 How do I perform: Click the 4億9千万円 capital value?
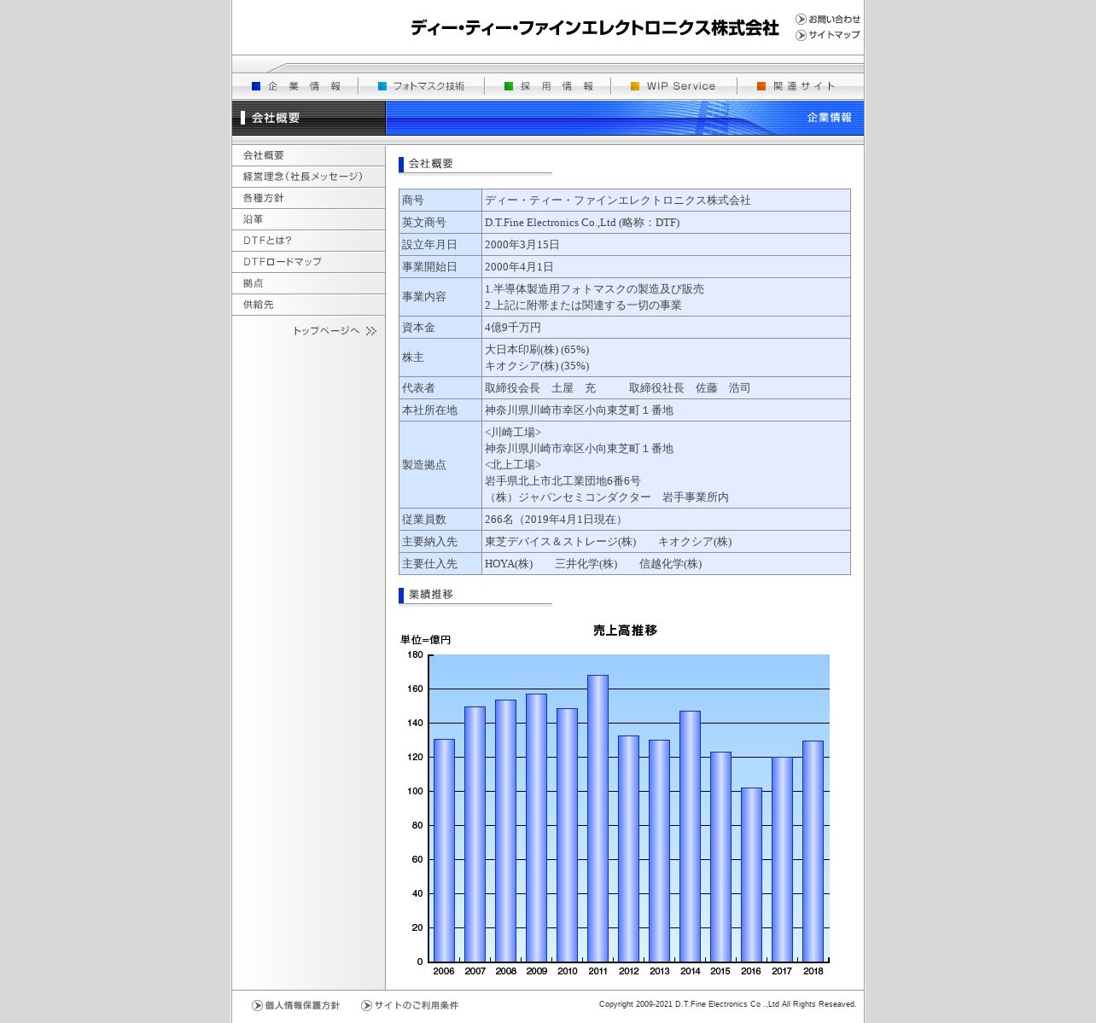(x=513, y=328)
